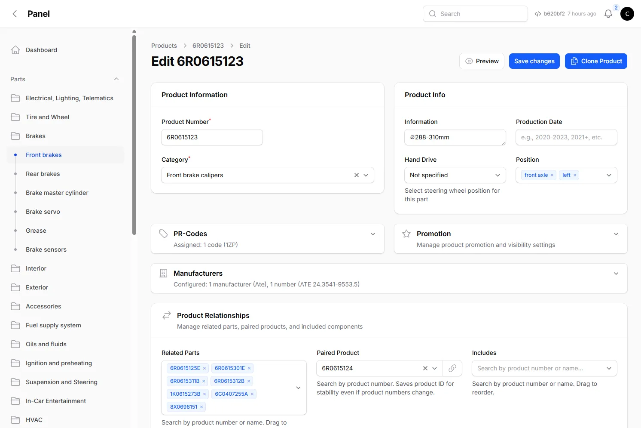Viewport: 641px width, 428px height.
Task: Click the Suspension and Steering folder icon
Action: pos(15,382)
